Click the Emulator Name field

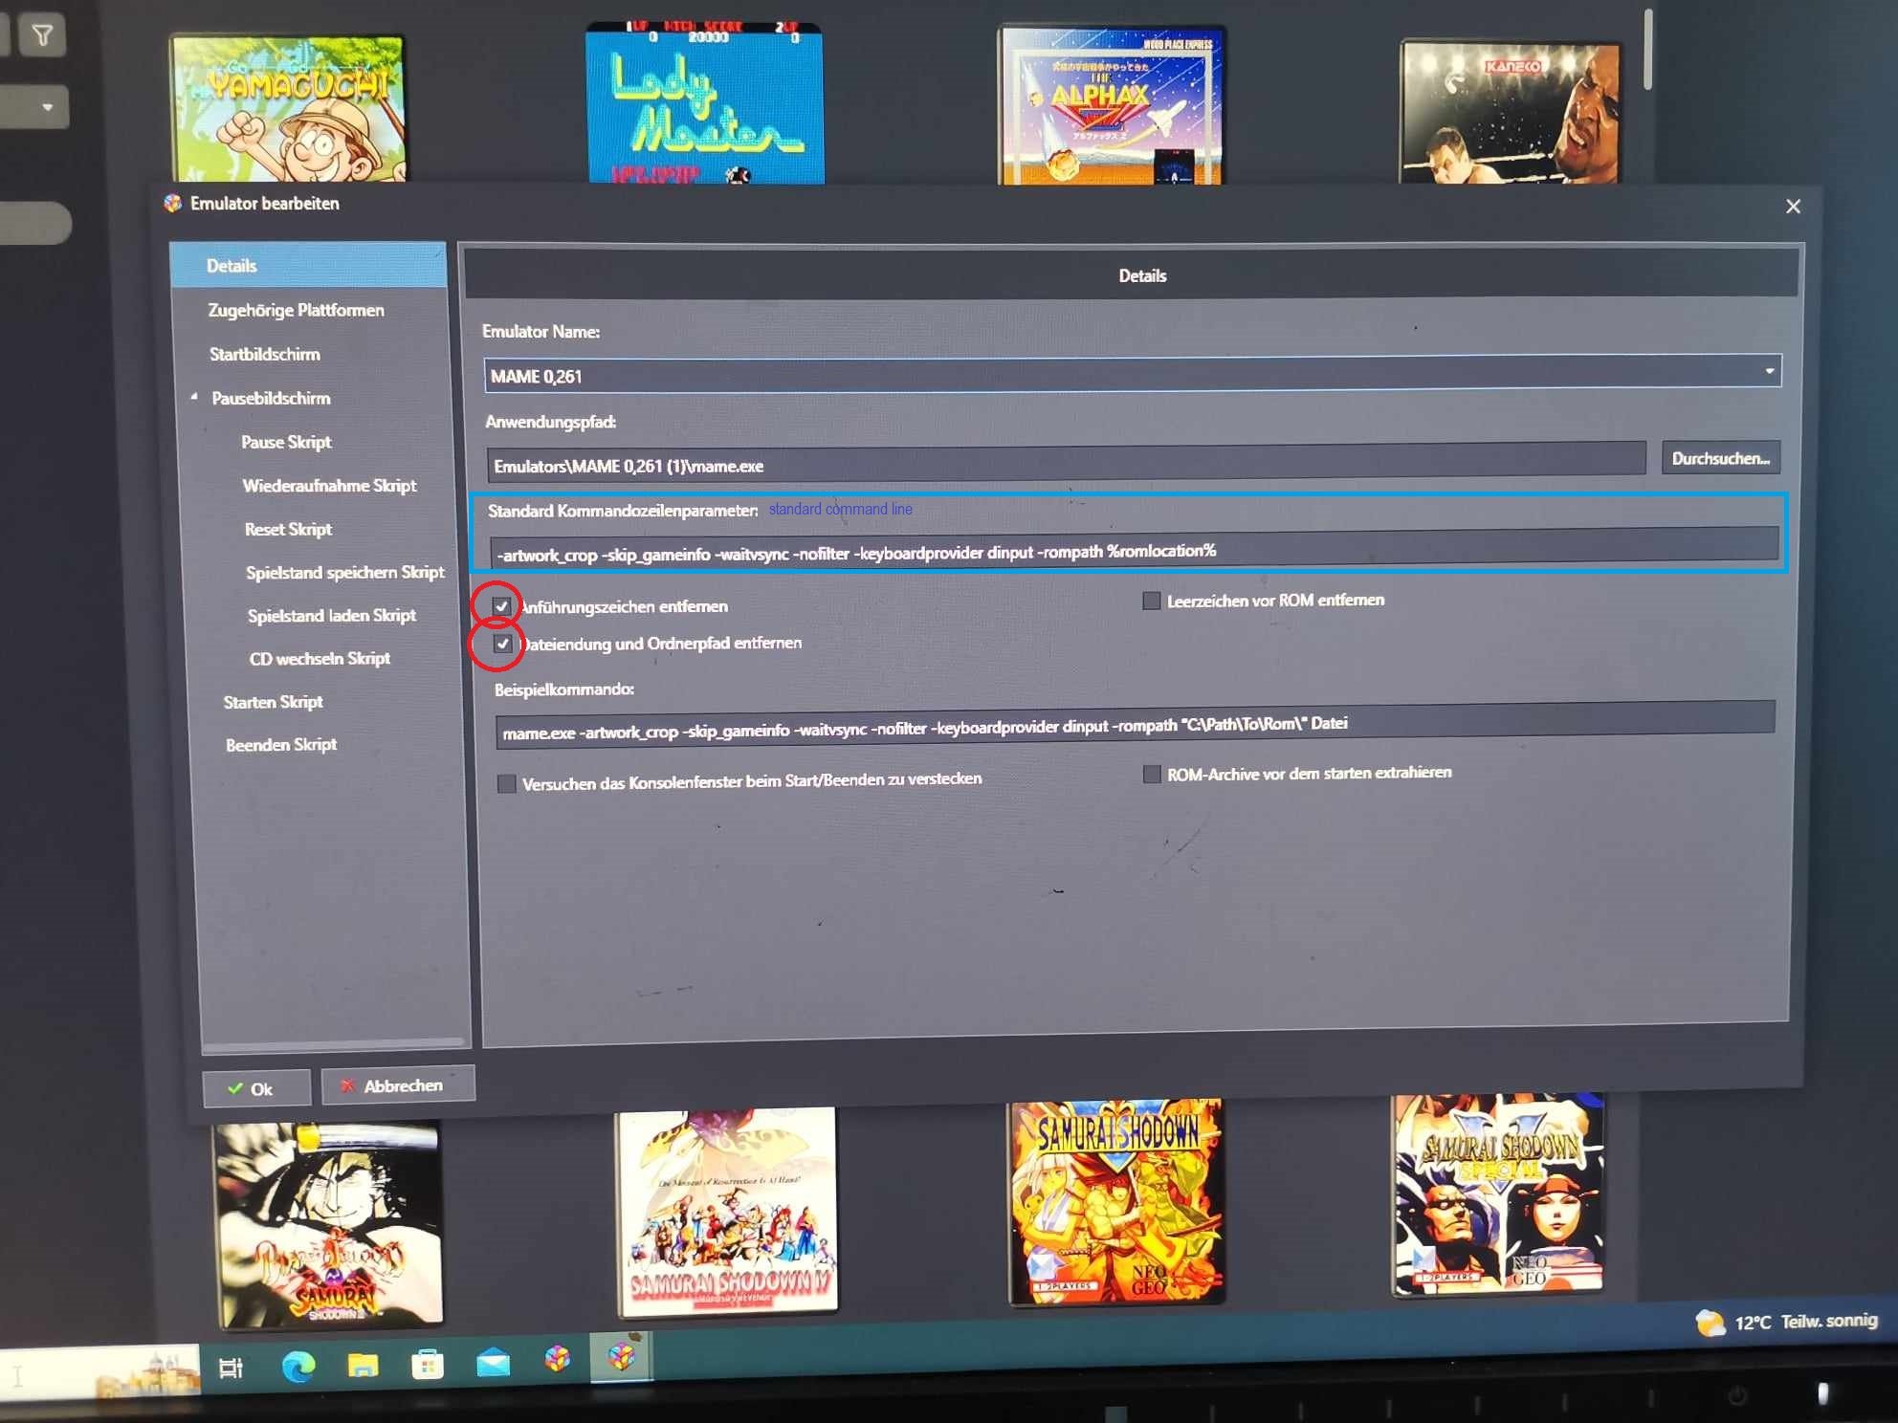pyautogui.click(x=1133, y=374)
